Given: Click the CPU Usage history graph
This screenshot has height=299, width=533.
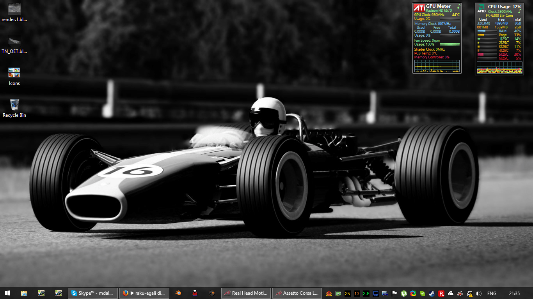Looking at the screenshot, I should click(x=499, y=67).
